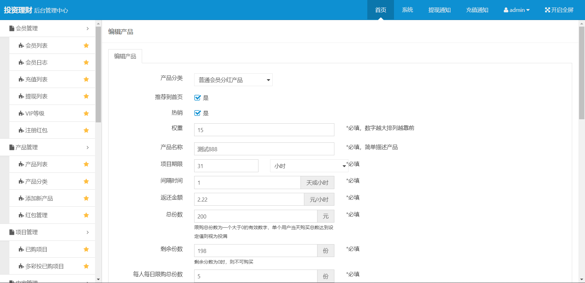Screen dimensions: 585x283
Task: Open the admin user menu
Action: pos(517,10)
